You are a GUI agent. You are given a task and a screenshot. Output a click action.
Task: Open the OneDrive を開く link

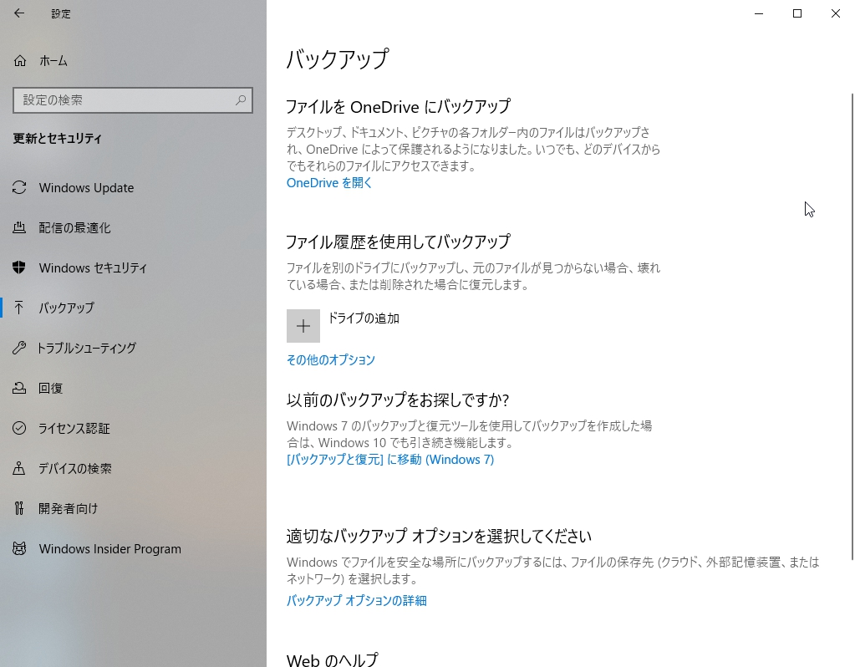[328, 182]
